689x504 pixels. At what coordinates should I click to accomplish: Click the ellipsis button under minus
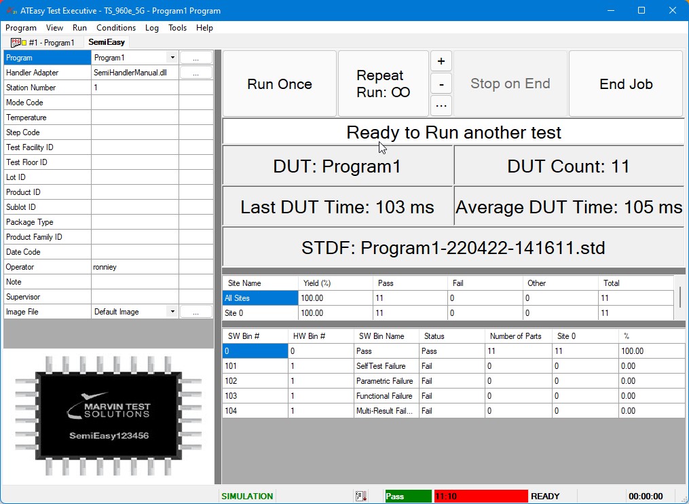(x=441, y=105)
